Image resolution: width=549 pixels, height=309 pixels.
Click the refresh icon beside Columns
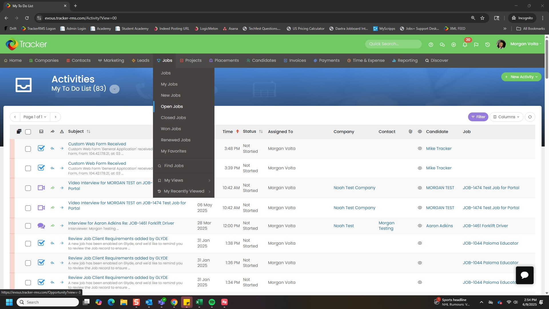(530, 117)
